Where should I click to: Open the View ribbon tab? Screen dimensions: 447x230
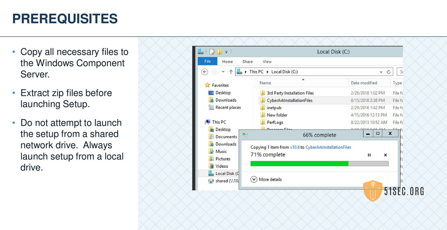[x=267, y=62]
